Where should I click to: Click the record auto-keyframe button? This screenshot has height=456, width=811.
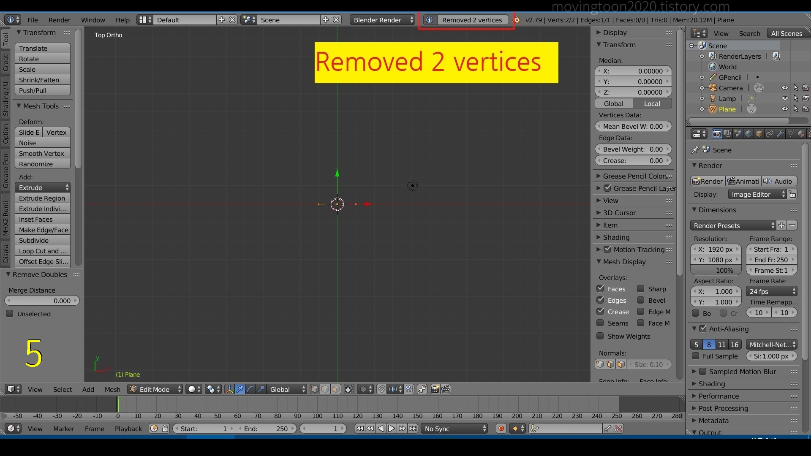501,429
